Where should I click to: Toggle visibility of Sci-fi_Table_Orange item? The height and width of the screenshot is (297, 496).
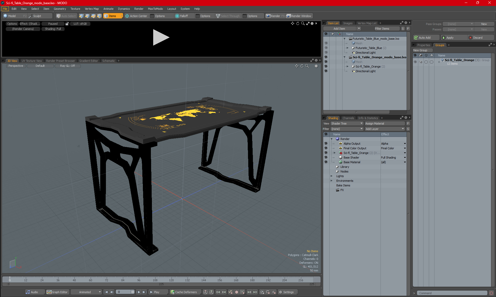(x=326, y=67)
